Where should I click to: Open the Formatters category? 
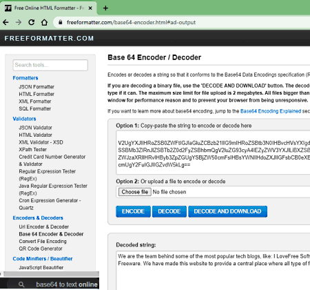(25, 78)
